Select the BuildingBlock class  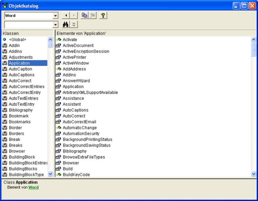click(22, 157)
